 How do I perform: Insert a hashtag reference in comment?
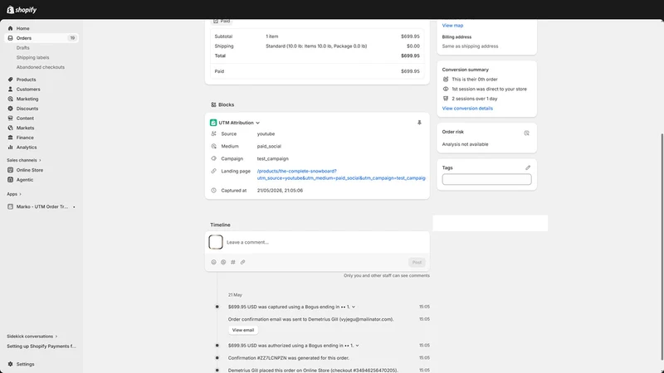point(233,262)
